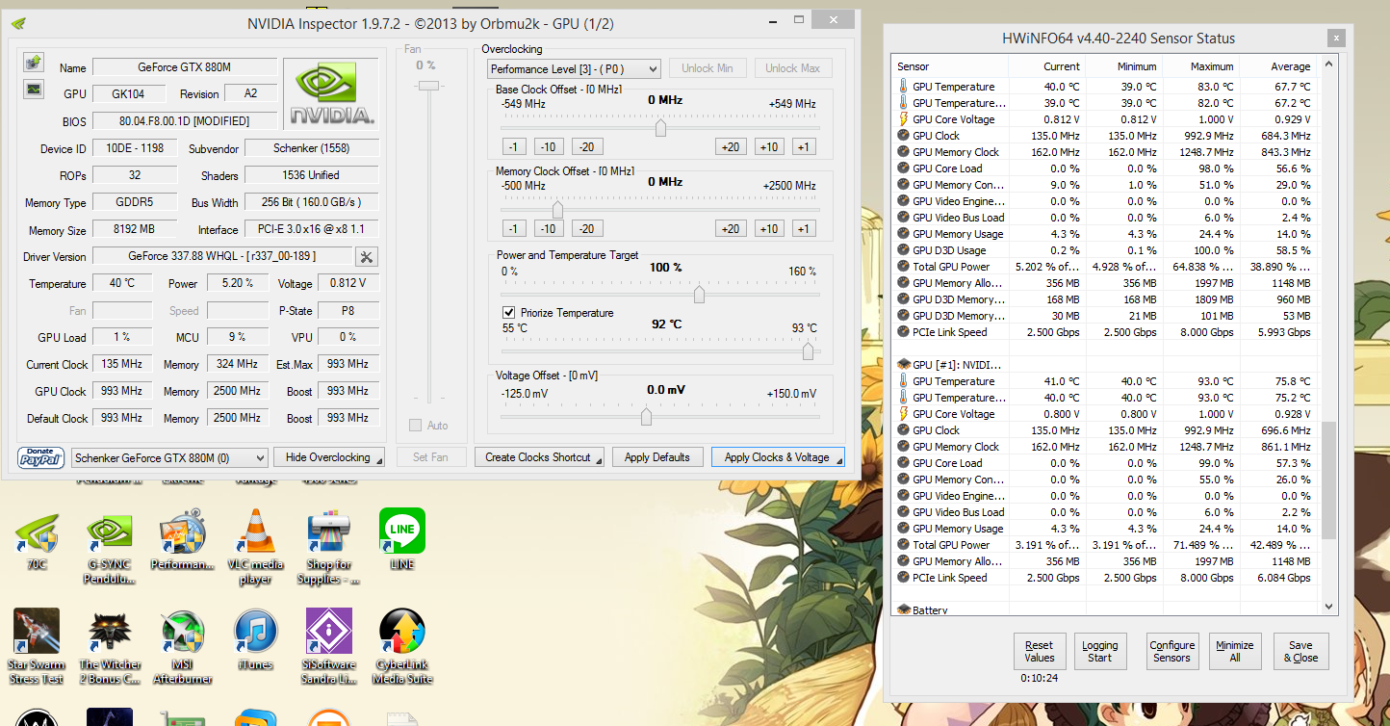This screenshot has height=726, width=1390.
Task: Click the Base Clock Offset slider handle
Action: (660, 127)
